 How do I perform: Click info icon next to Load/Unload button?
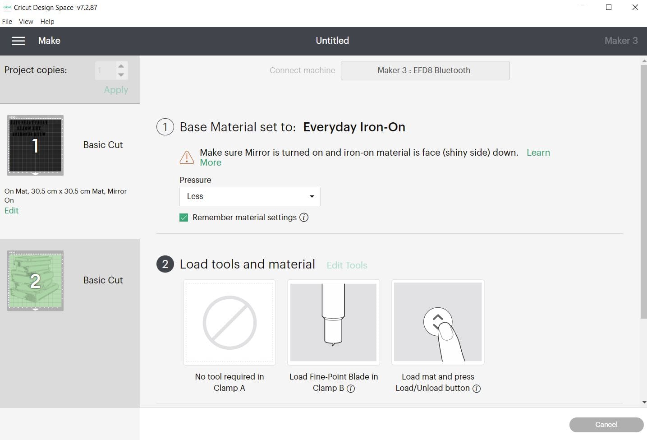click(476, 389)
